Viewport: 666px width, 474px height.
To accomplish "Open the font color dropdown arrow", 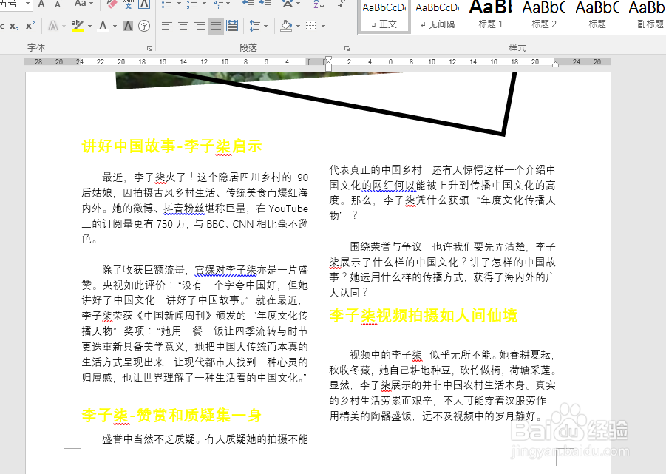I will pyautogui.click(x=114, y=24).
